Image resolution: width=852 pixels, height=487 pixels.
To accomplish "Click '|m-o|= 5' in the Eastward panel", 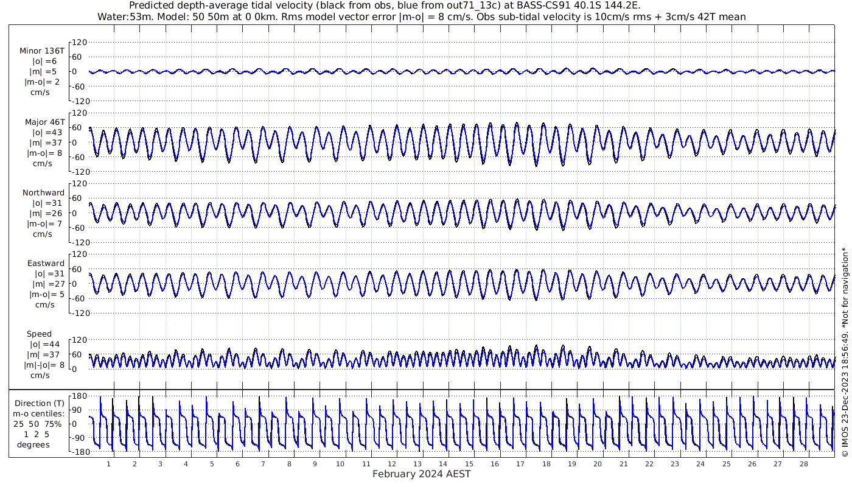I will coord(46,294).
